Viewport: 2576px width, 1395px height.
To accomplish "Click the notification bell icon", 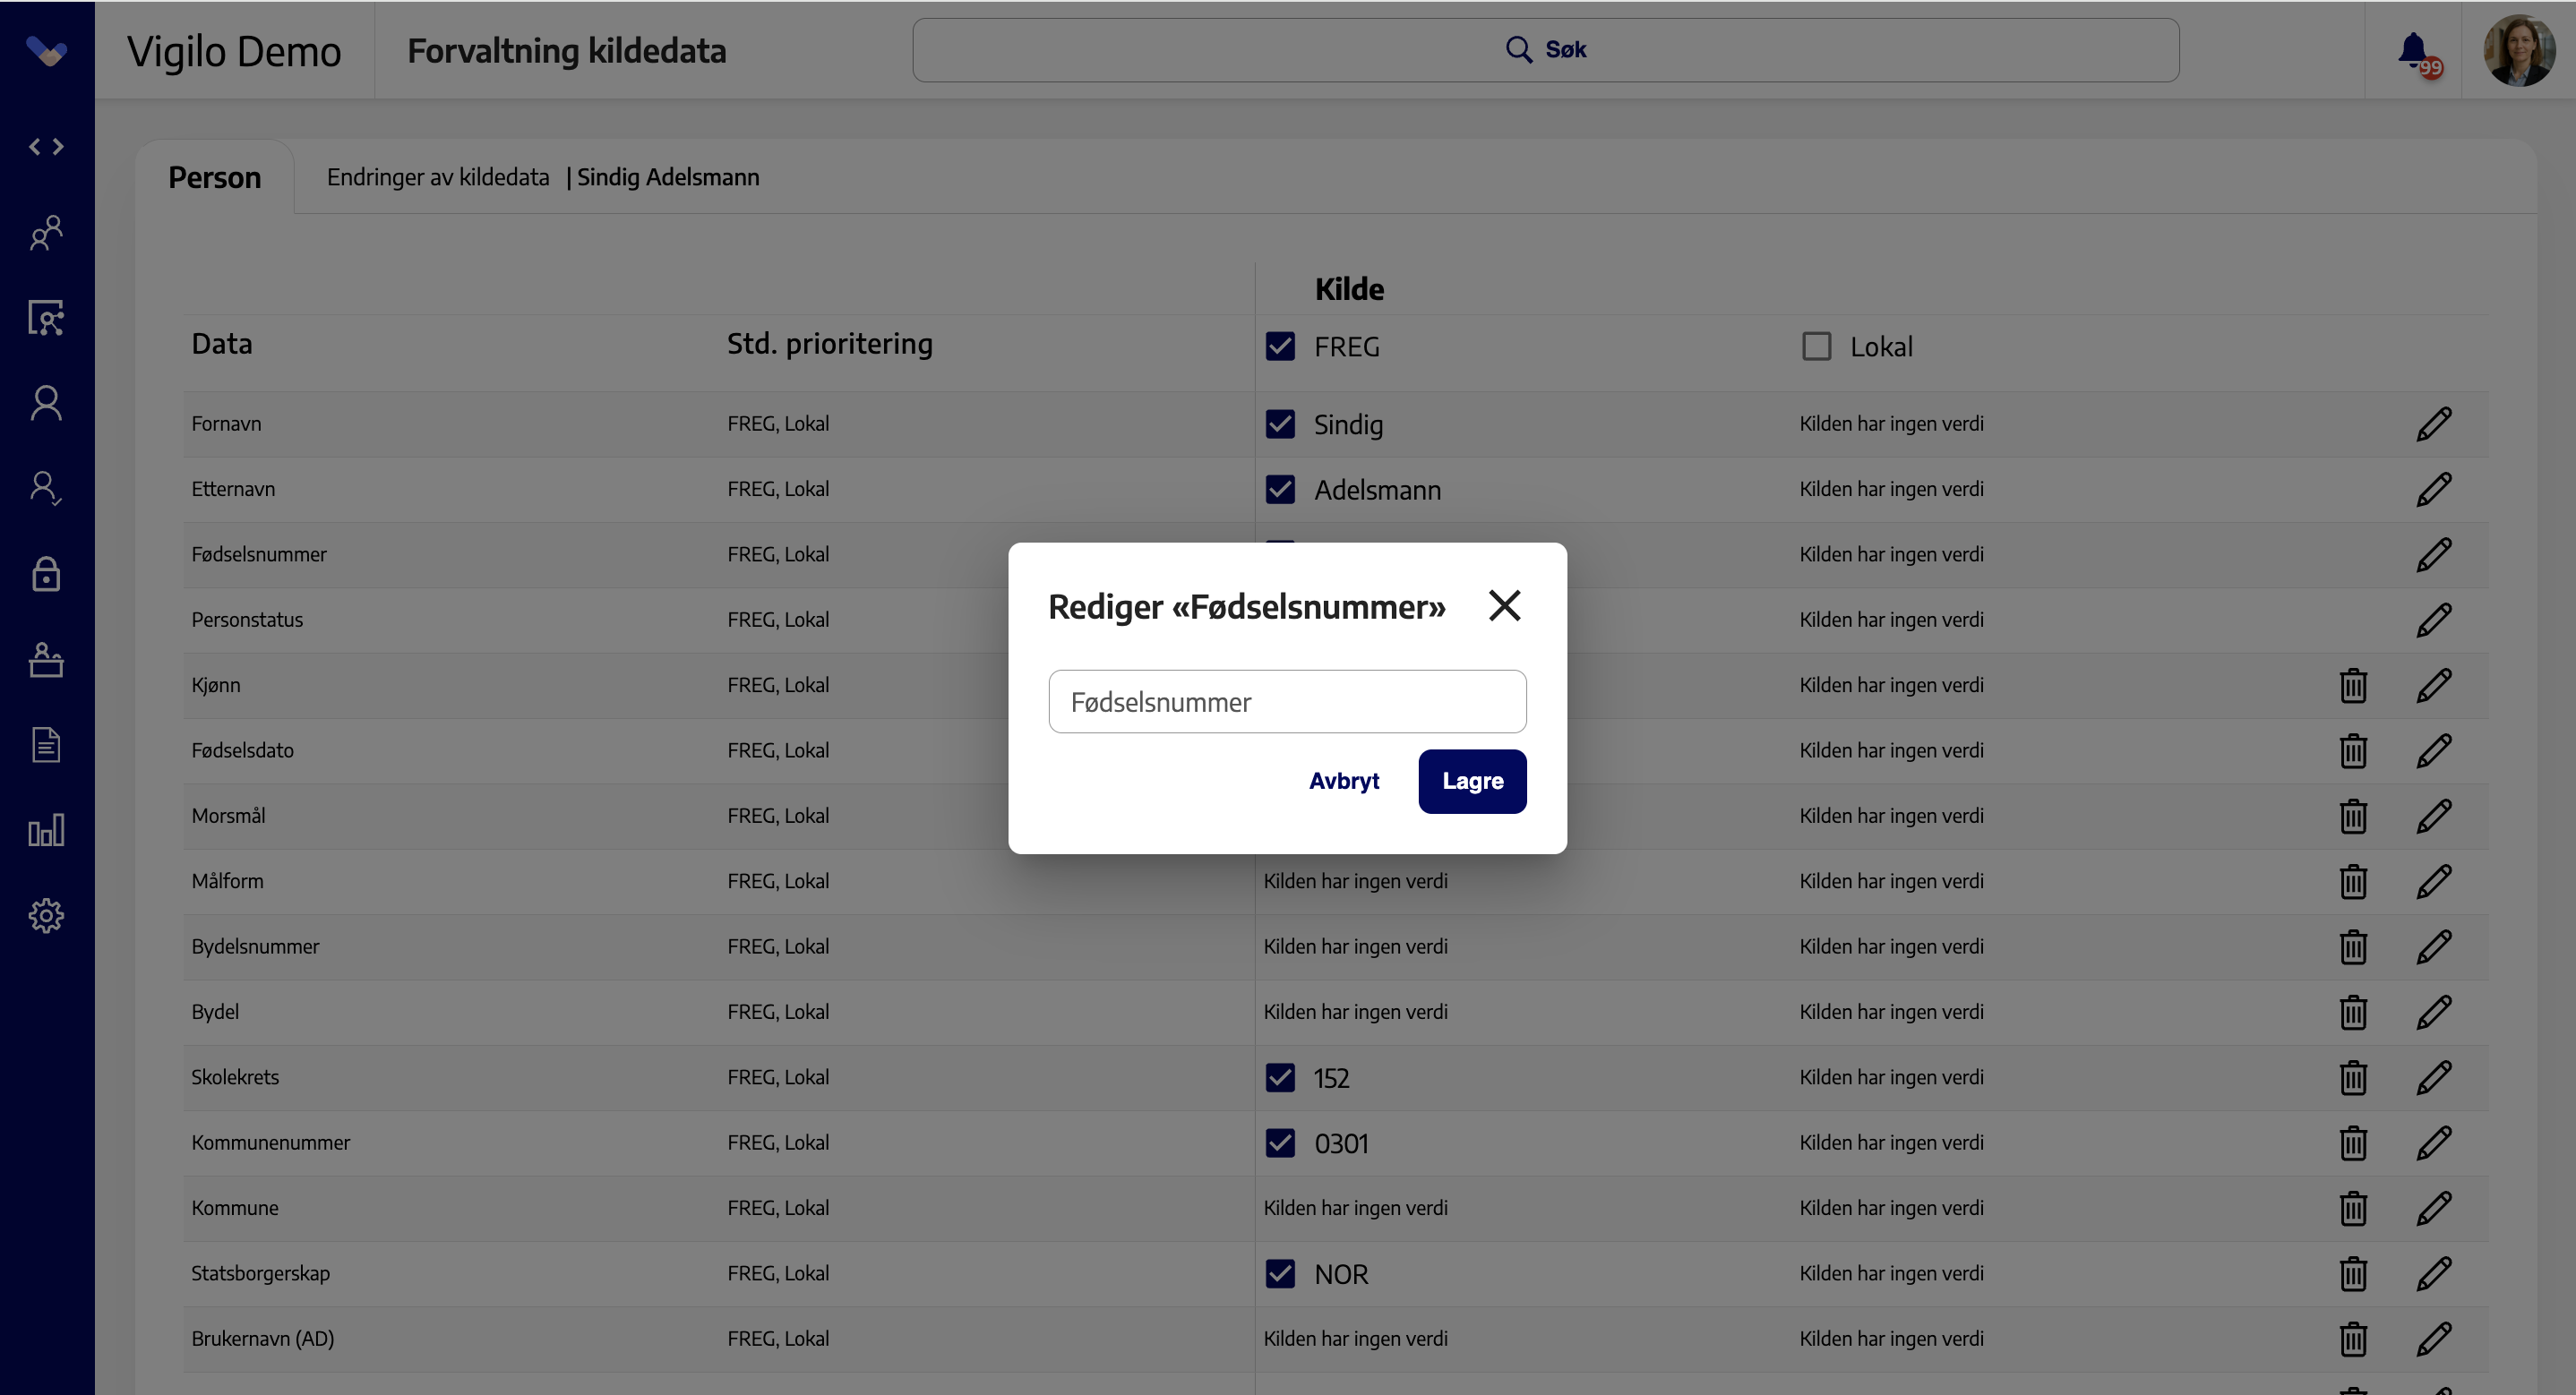I will coord(2413,50).
